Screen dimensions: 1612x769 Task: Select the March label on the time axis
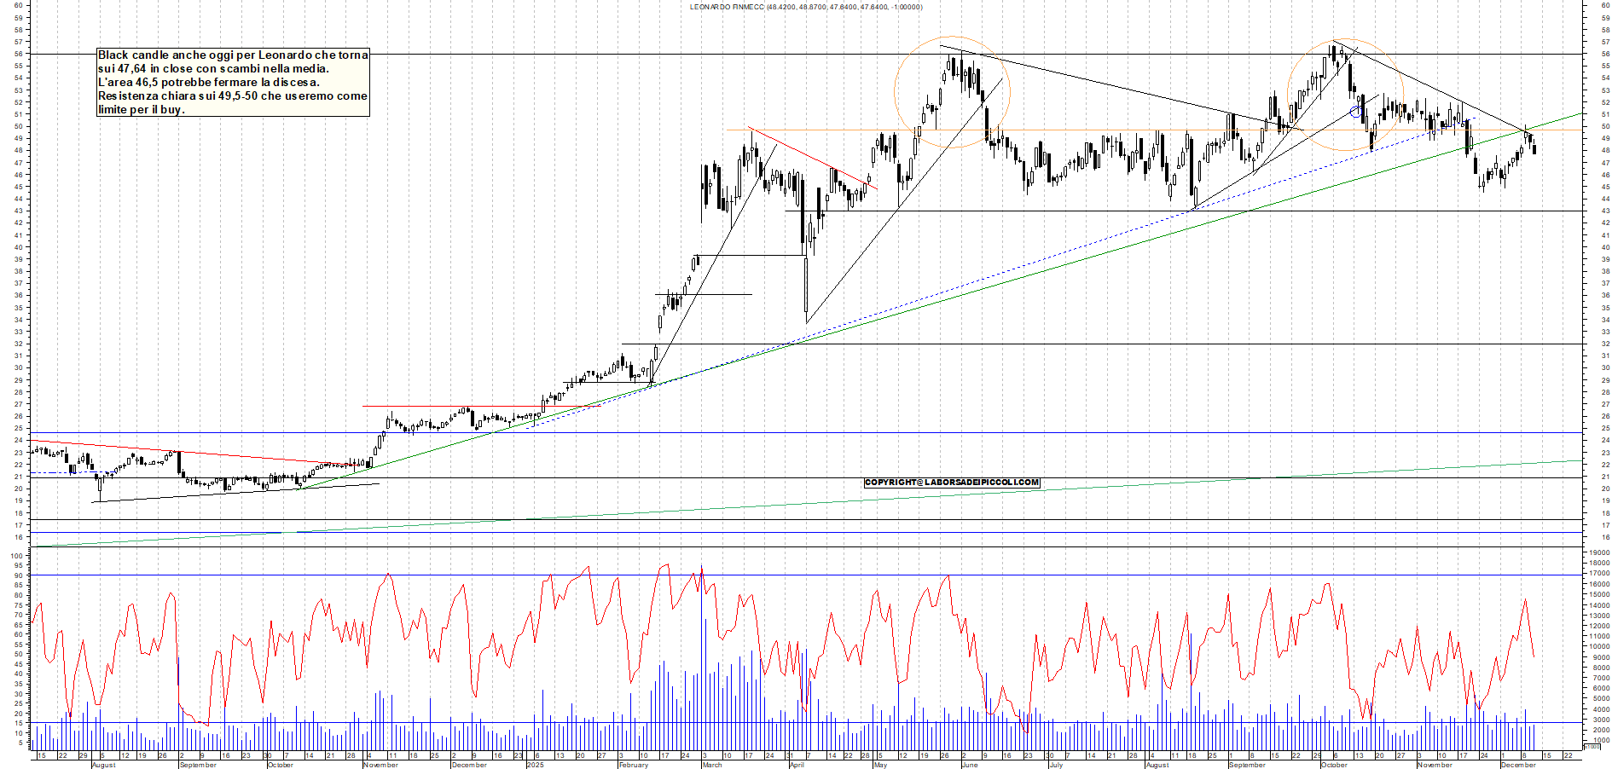click(711, 765)
